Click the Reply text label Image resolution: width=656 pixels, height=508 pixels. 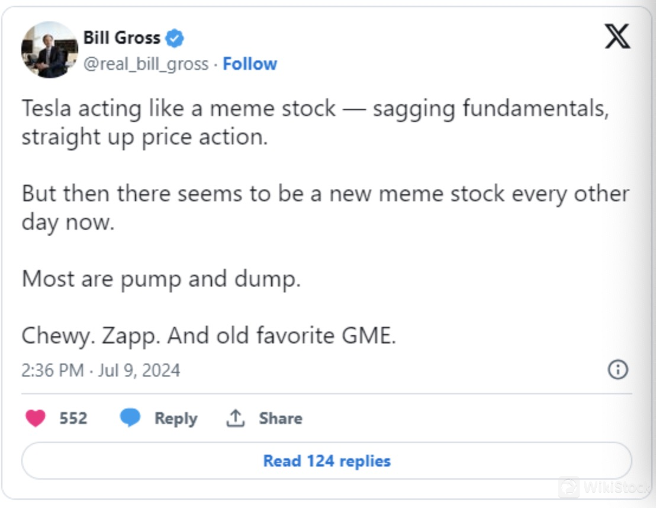click(176, 419)
